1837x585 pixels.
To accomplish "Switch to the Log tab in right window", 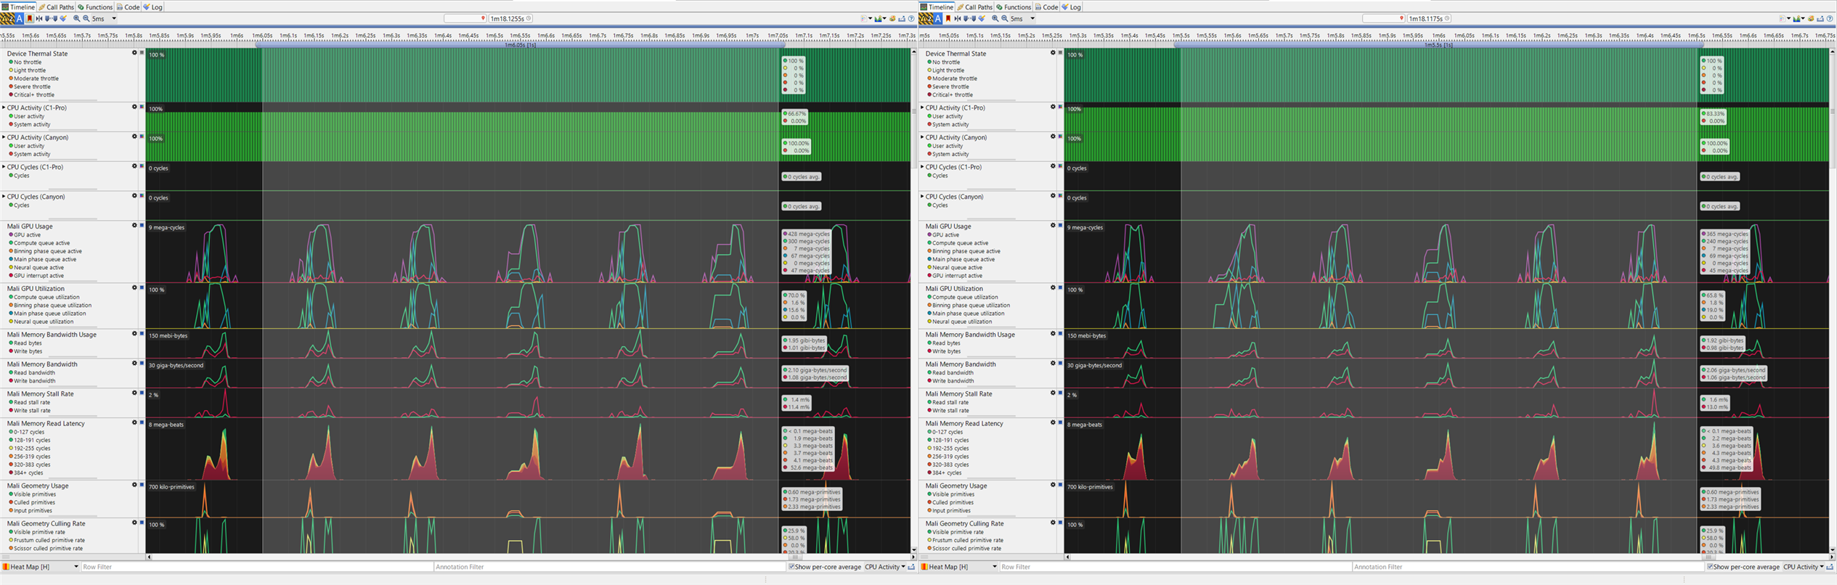I will coord(1072,7).
